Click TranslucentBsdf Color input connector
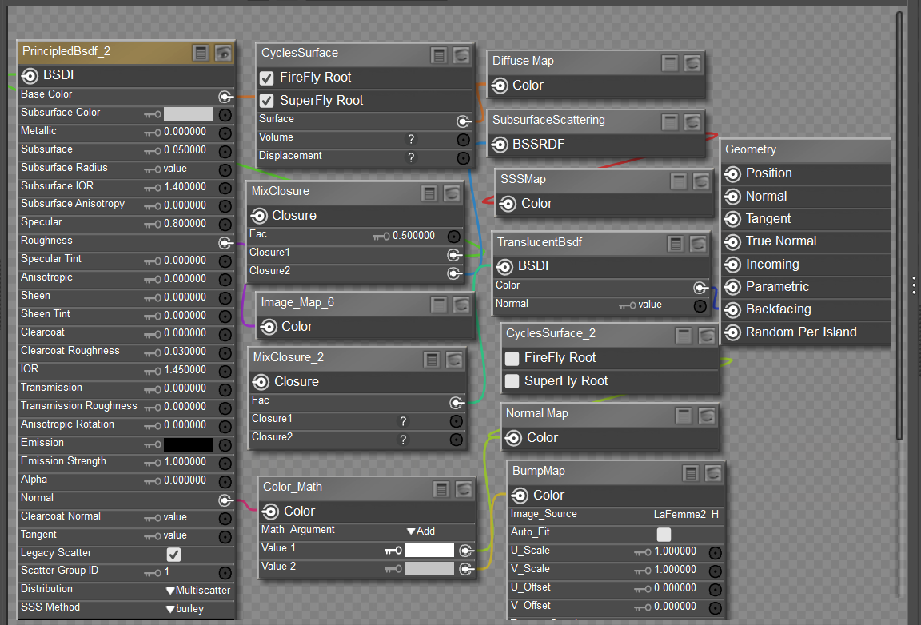The image size is (921, 625). coord(700,288)
